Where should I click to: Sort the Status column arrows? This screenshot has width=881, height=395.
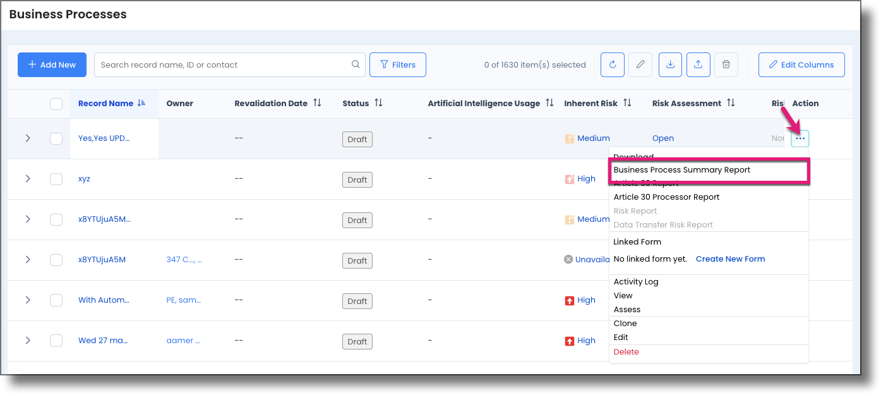point(378,103)
